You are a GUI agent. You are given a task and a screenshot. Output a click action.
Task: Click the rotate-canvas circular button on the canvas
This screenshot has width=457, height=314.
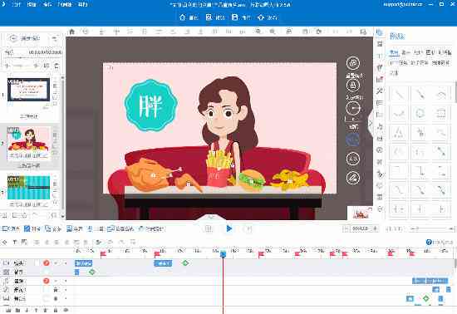[353, 63]
